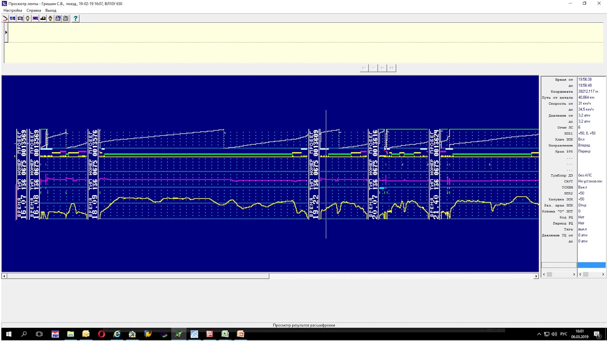Click right scroll arrow under parameter names column

tap(574, 274)
